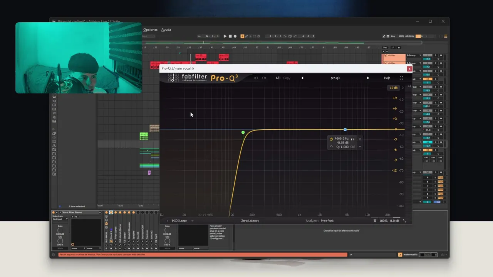Click the Mute button in Vocal Rider
Screen dimensions: 493x277
pyautogui.click(x=60, y=248)
